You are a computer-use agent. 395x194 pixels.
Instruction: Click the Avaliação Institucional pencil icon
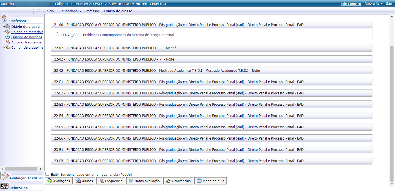click(x=4, y=176)
